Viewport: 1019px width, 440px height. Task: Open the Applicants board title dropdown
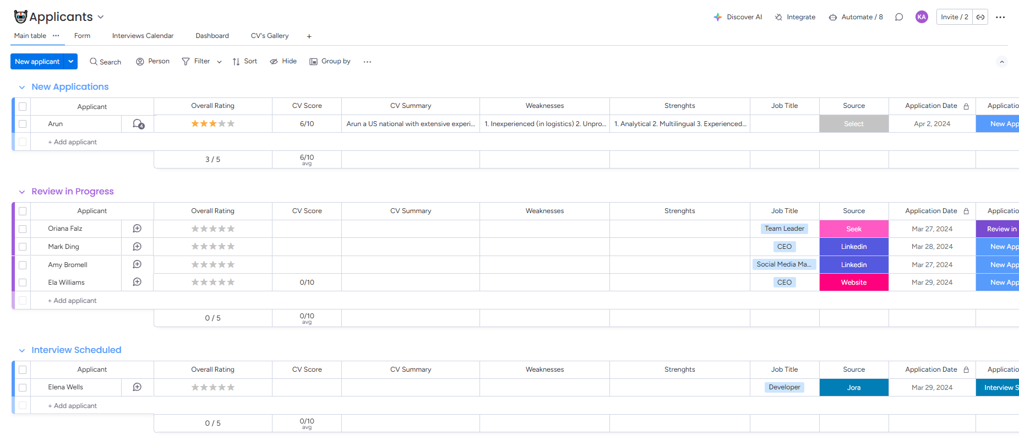[x=101, y=17]
